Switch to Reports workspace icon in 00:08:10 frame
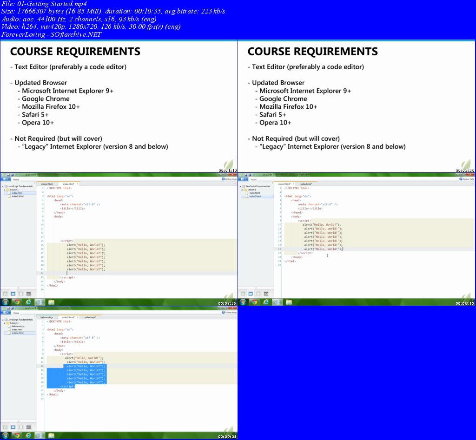476x440 pixels. click(266, 294)
